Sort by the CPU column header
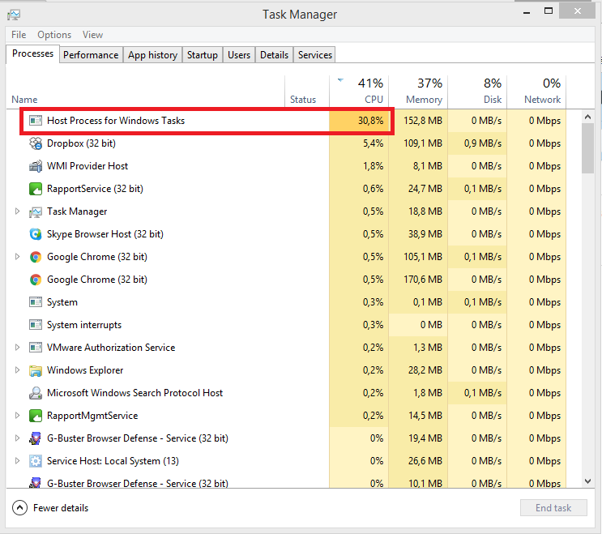 359,92
